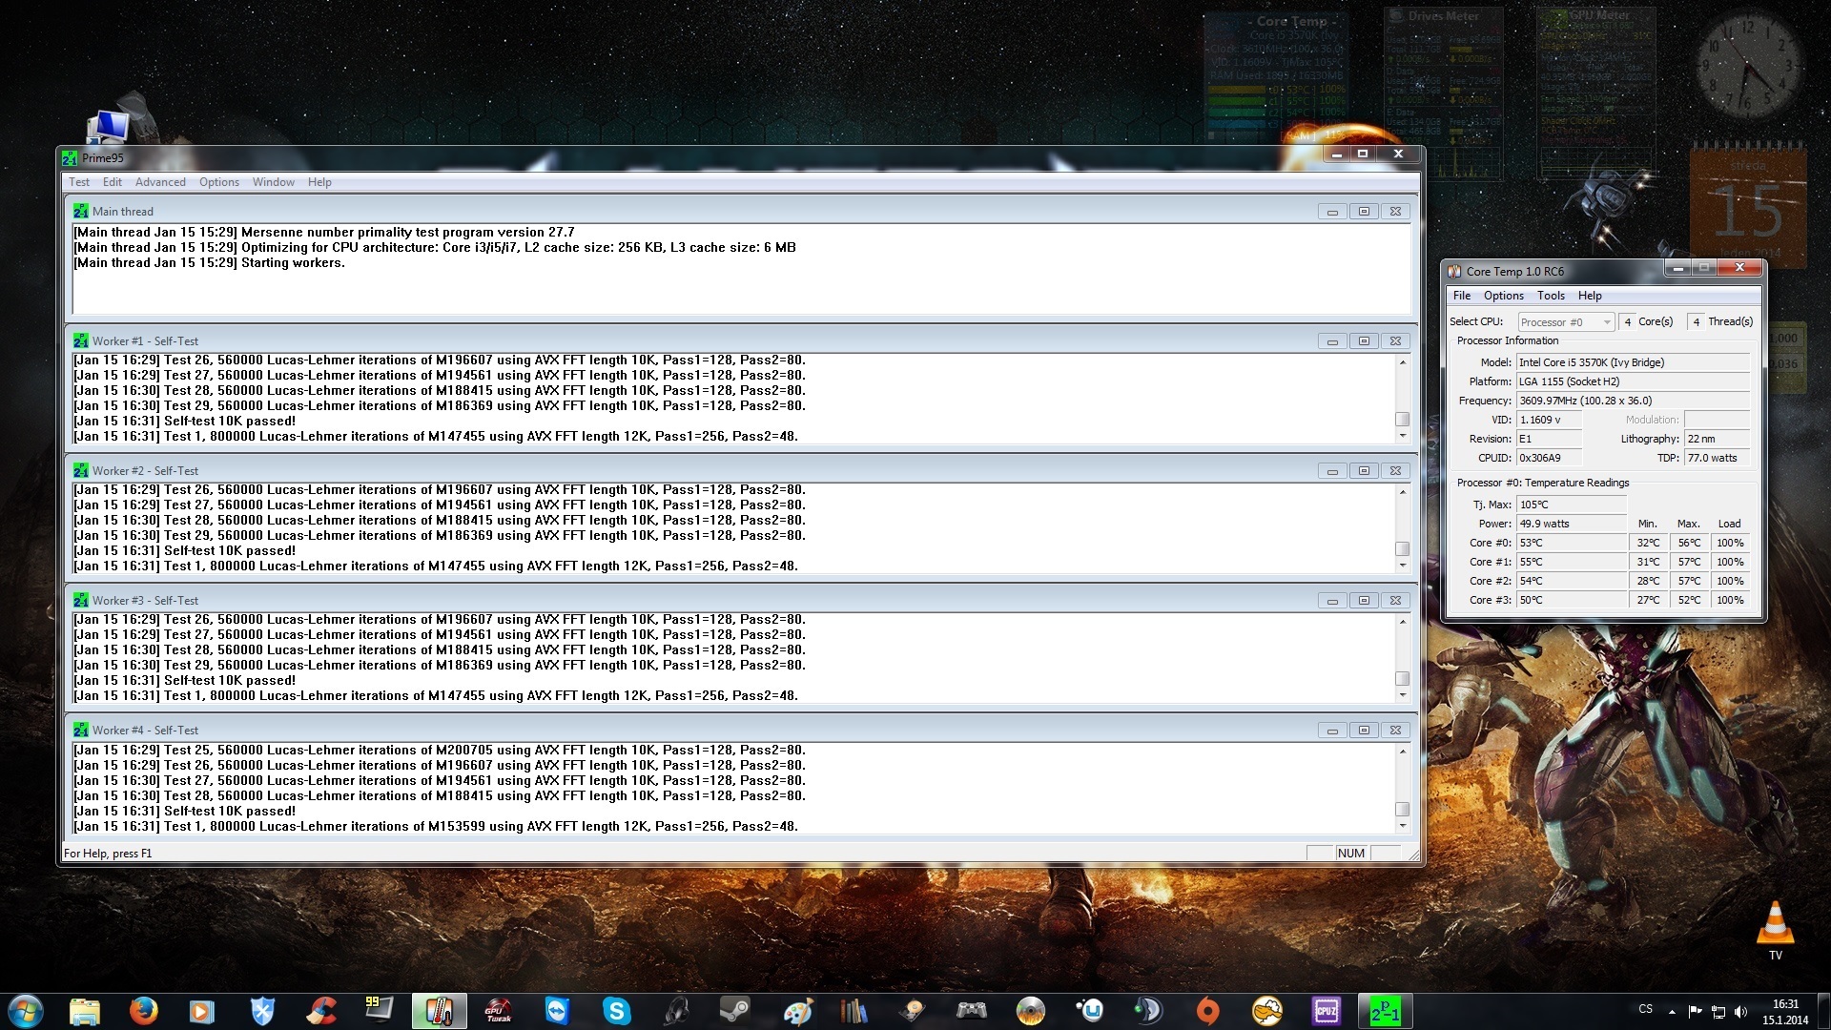Click the TeamViewer taskbar icon
The height and width of the screenshot is (1030, 1831).
click(x=557, y=1010)
